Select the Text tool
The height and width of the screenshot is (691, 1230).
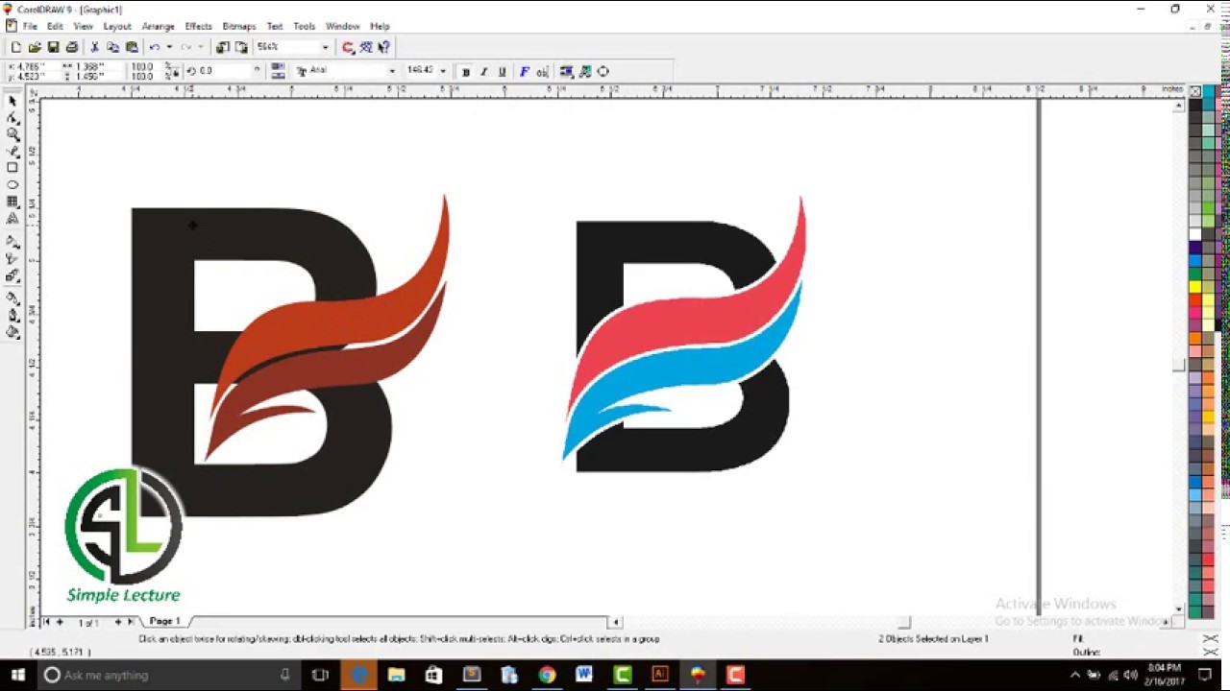coord(12,218)
